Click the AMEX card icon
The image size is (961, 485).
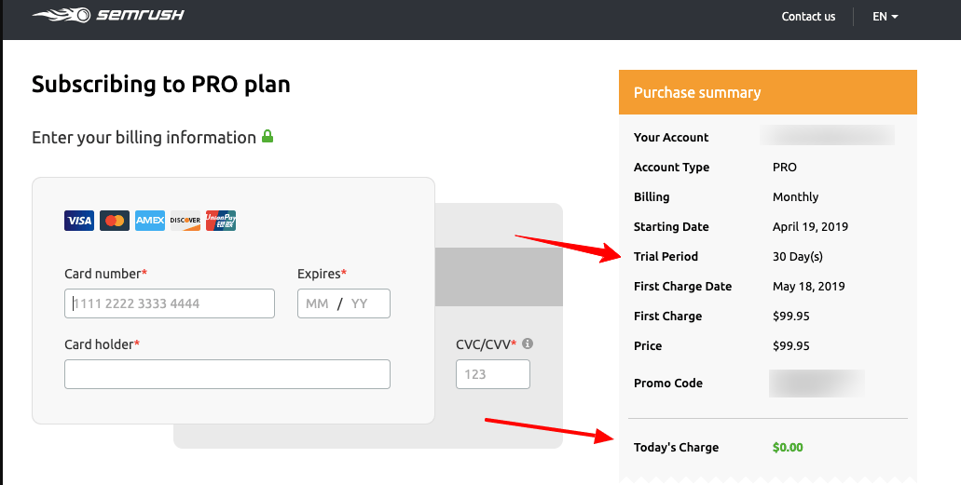150,221
